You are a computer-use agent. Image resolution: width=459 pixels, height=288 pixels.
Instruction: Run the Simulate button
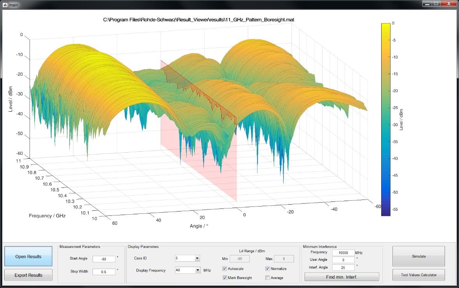418,256
